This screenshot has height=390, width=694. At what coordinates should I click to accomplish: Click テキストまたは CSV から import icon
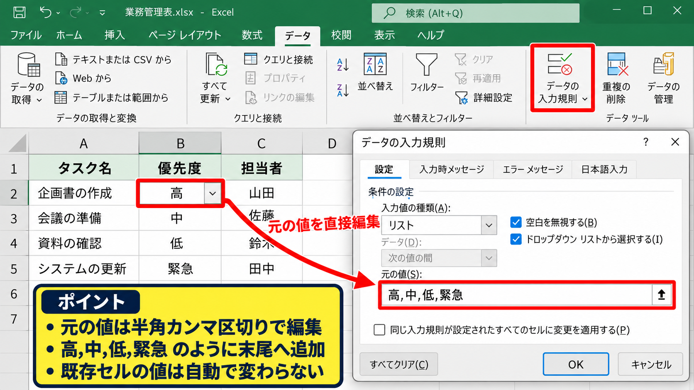click(61, 59)
